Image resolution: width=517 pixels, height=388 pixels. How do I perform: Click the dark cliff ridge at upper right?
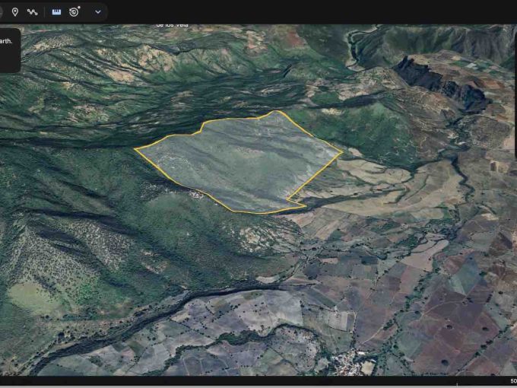[441, 84]
